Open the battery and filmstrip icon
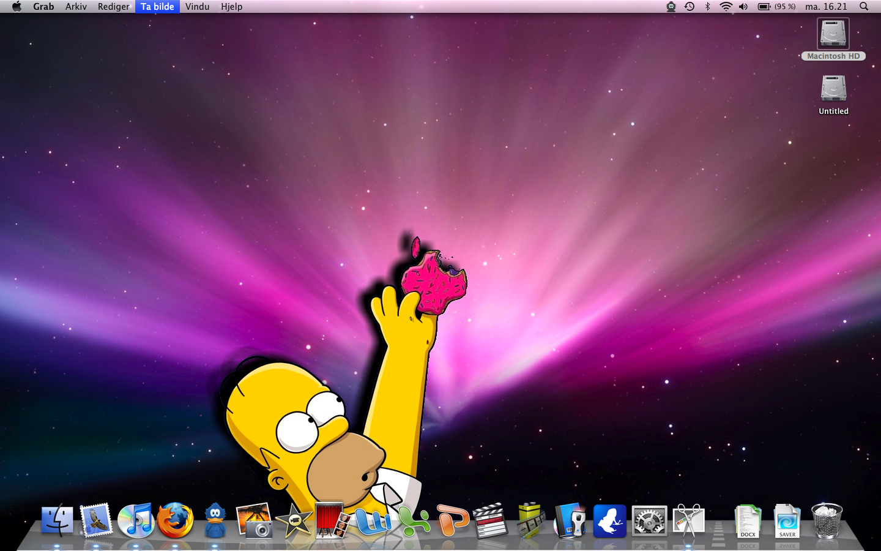This screenshot has width=881, height=551. [x=530, y=520]
